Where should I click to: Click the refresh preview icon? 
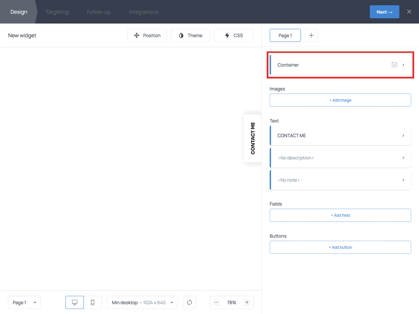189,302
